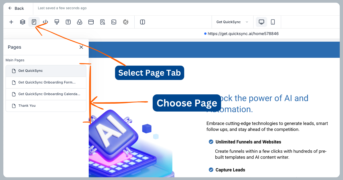Click the paint brush styles icon
The width and height of the screenshot is (343, 180).
[x=57, y=22]
